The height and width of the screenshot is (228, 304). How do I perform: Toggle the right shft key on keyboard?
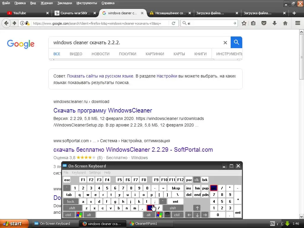[x=173, y=208]
